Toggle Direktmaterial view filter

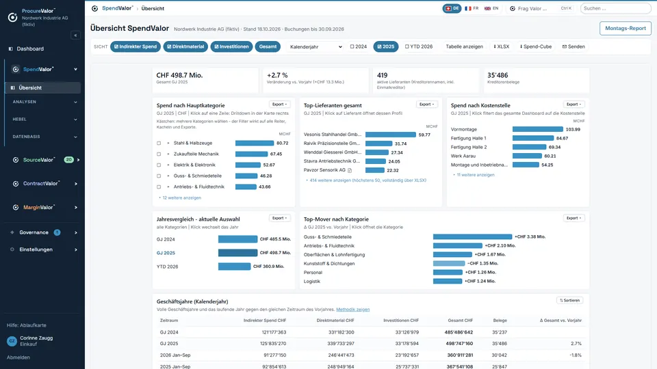click(x=185, y=46)
